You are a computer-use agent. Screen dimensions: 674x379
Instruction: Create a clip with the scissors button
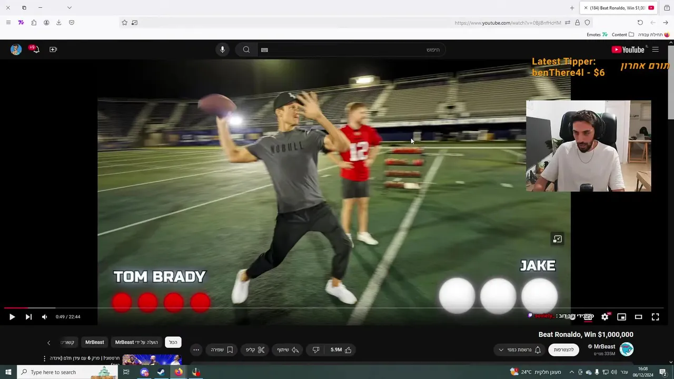pyautogui.click(x=255, y=350)
